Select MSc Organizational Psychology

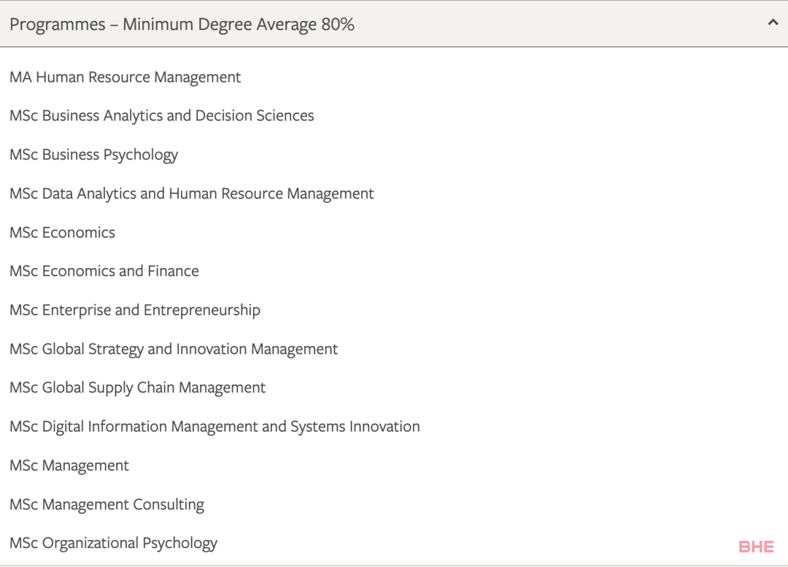[x=113, y=543]
